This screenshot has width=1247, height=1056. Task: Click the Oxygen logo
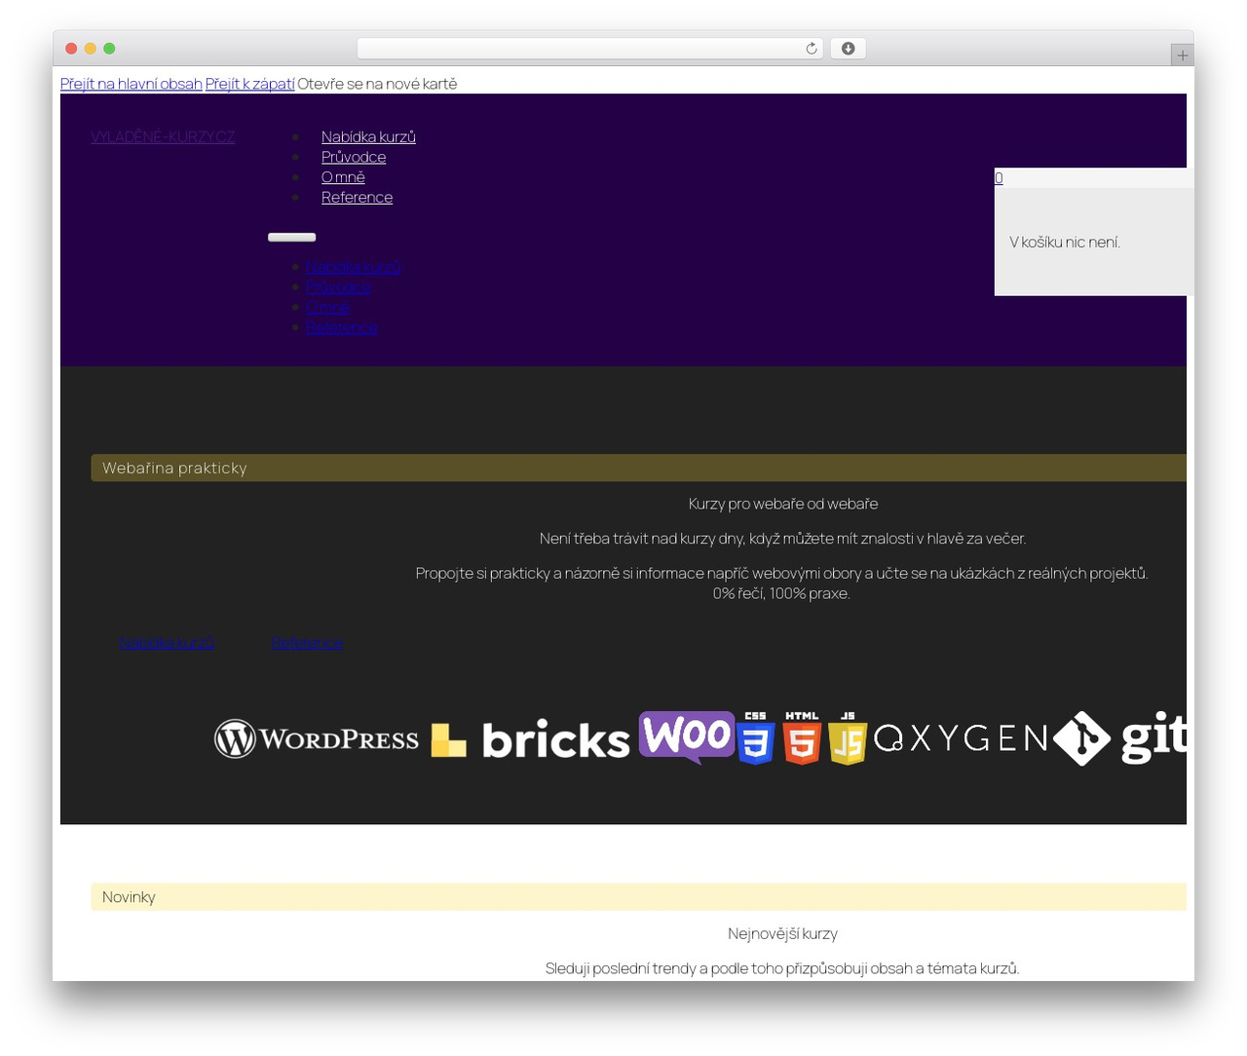pyautogui.click(x=961, y=738)
